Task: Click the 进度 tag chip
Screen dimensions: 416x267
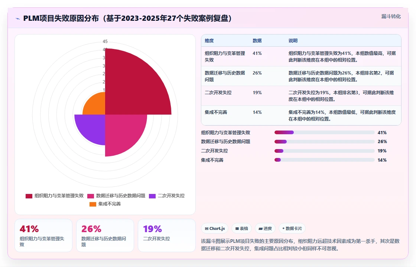Action: pos(265,228)
